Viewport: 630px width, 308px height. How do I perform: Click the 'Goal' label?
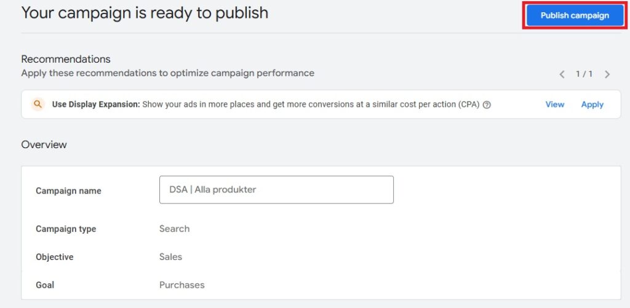(45, 285)
